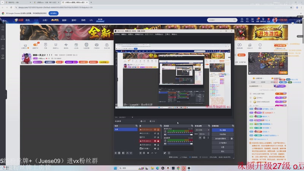Click the 开始游戏 banner button
The image size is (304, 171).
[x=269, y=34]
